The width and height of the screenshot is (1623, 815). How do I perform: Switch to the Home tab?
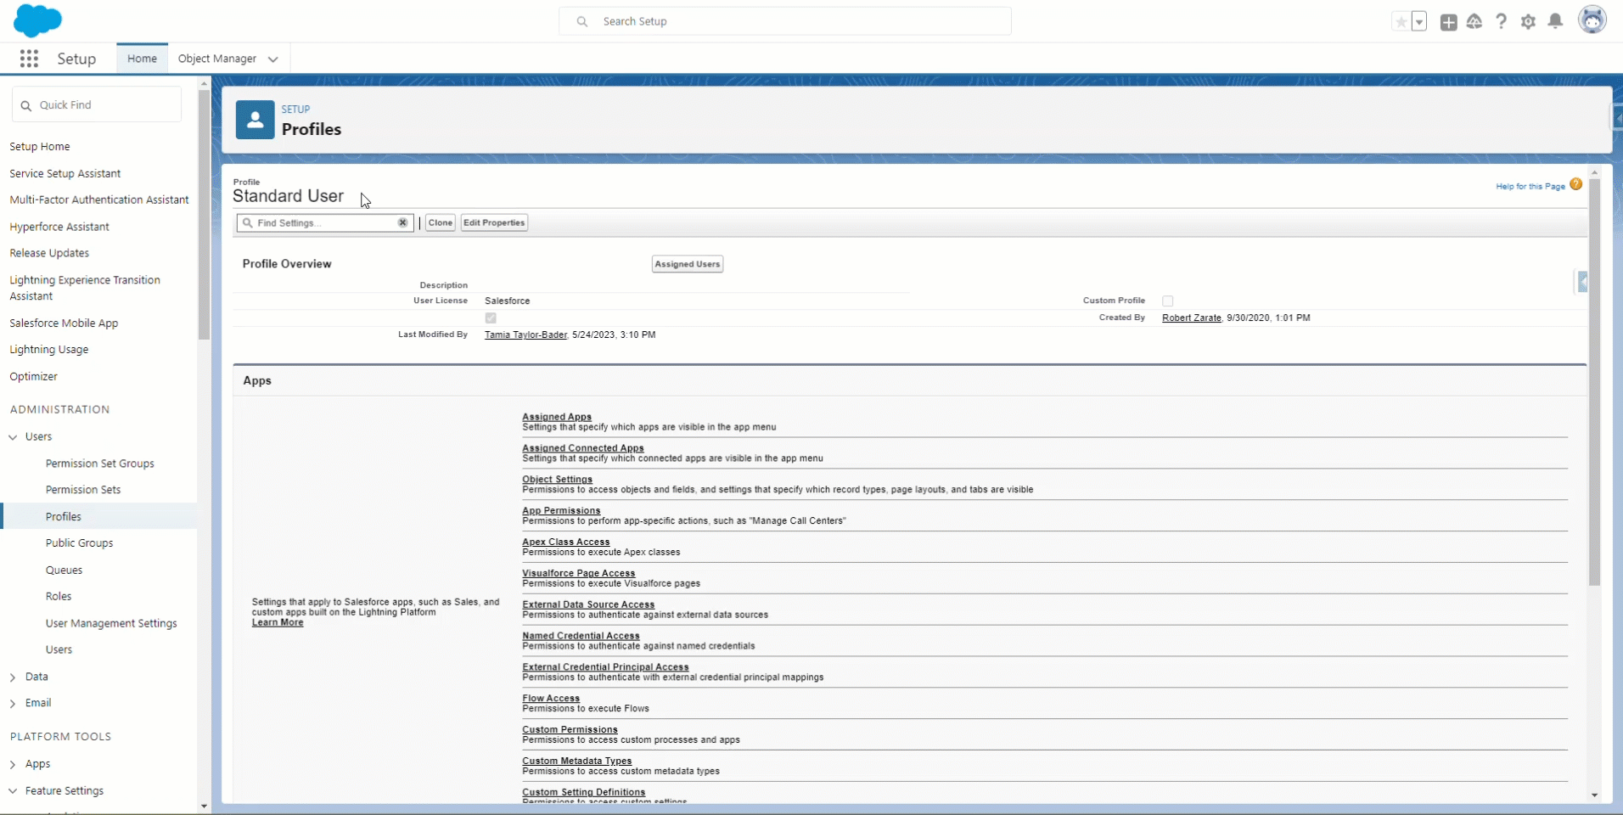point(142,59)
